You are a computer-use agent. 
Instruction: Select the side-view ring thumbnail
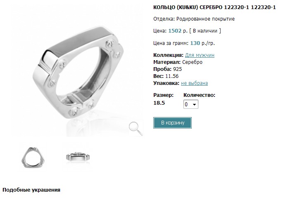pos(78,157)
